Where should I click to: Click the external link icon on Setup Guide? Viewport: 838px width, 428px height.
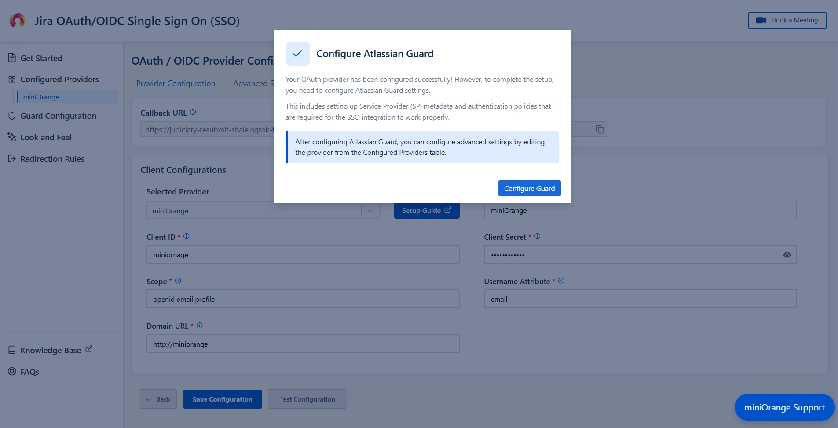click(448, 210)
